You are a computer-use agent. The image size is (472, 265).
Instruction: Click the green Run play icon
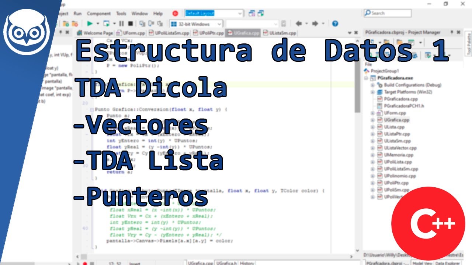[90, 24]
